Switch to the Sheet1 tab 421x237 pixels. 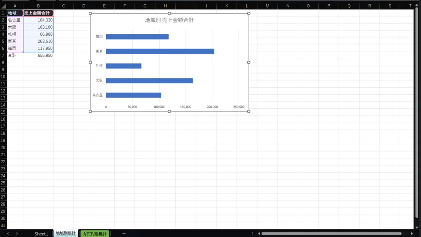click(x=41, y=234)
